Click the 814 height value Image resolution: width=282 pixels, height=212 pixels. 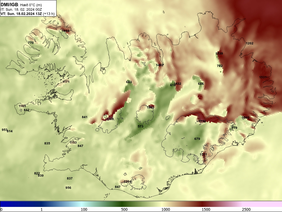[x=10, y=131]
